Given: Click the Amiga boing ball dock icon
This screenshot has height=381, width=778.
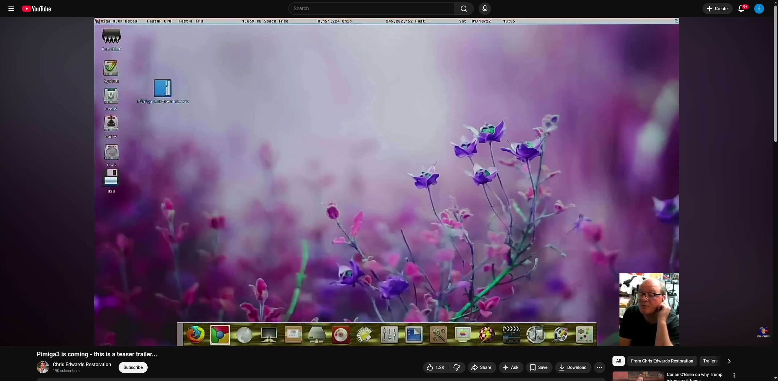Looking at the screenshot, I should click(486, 335).
